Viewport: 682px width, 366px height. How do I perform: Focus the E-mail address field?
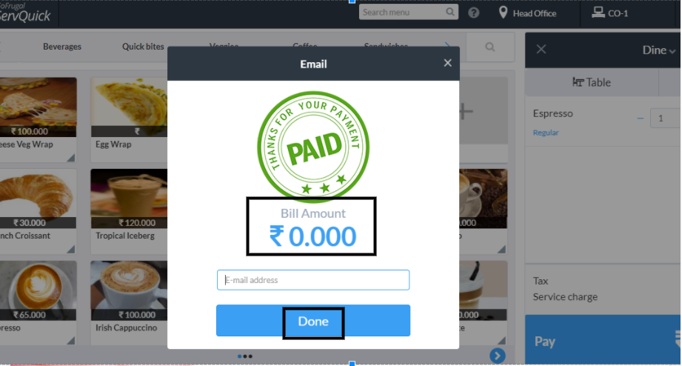(313, 280)
